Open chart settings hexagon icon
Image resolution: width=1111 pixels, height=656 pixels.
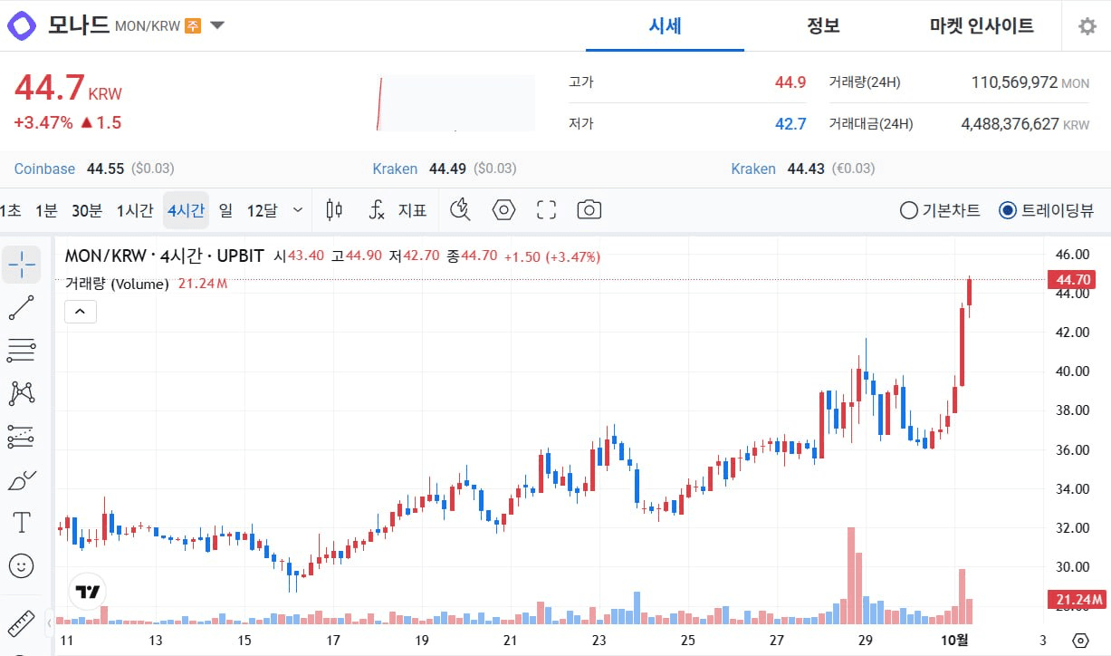[x=503, y=210]
